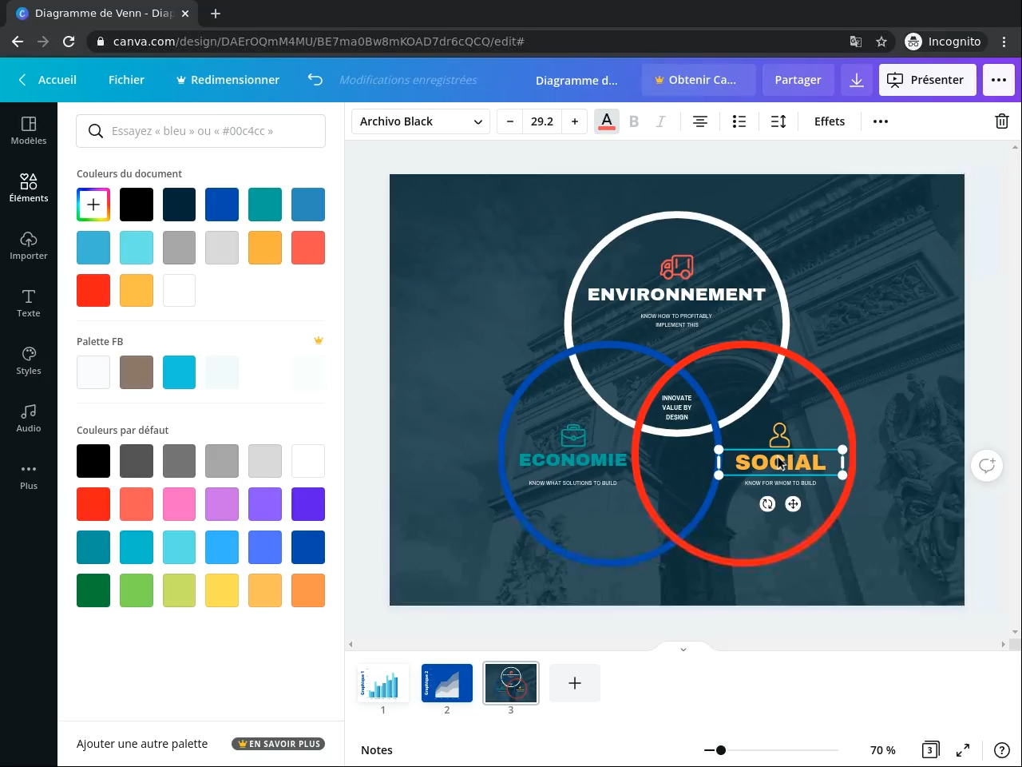Screen dimensions: 1022x767
Task: Click the EN SAVOIR PLUS badge
Action: point(278,744)
